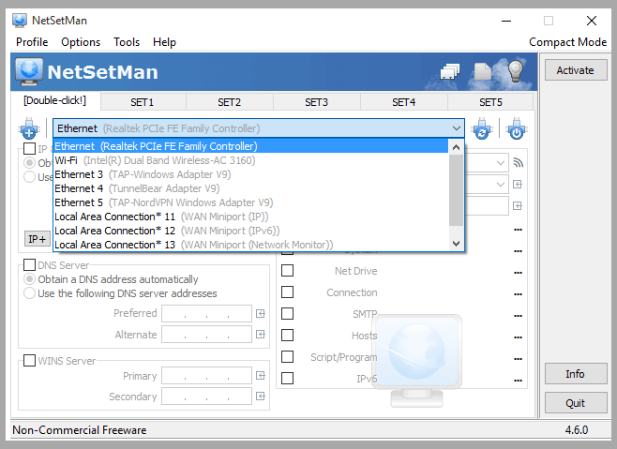
Task: Click the Quit button
Action: 576,402
